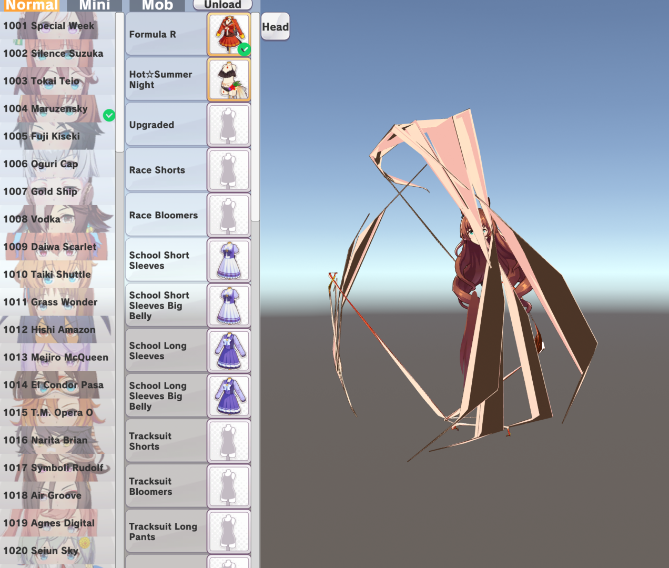Select character 1017 Symboli Rudolf
The image size is (669, 568).
57,468
